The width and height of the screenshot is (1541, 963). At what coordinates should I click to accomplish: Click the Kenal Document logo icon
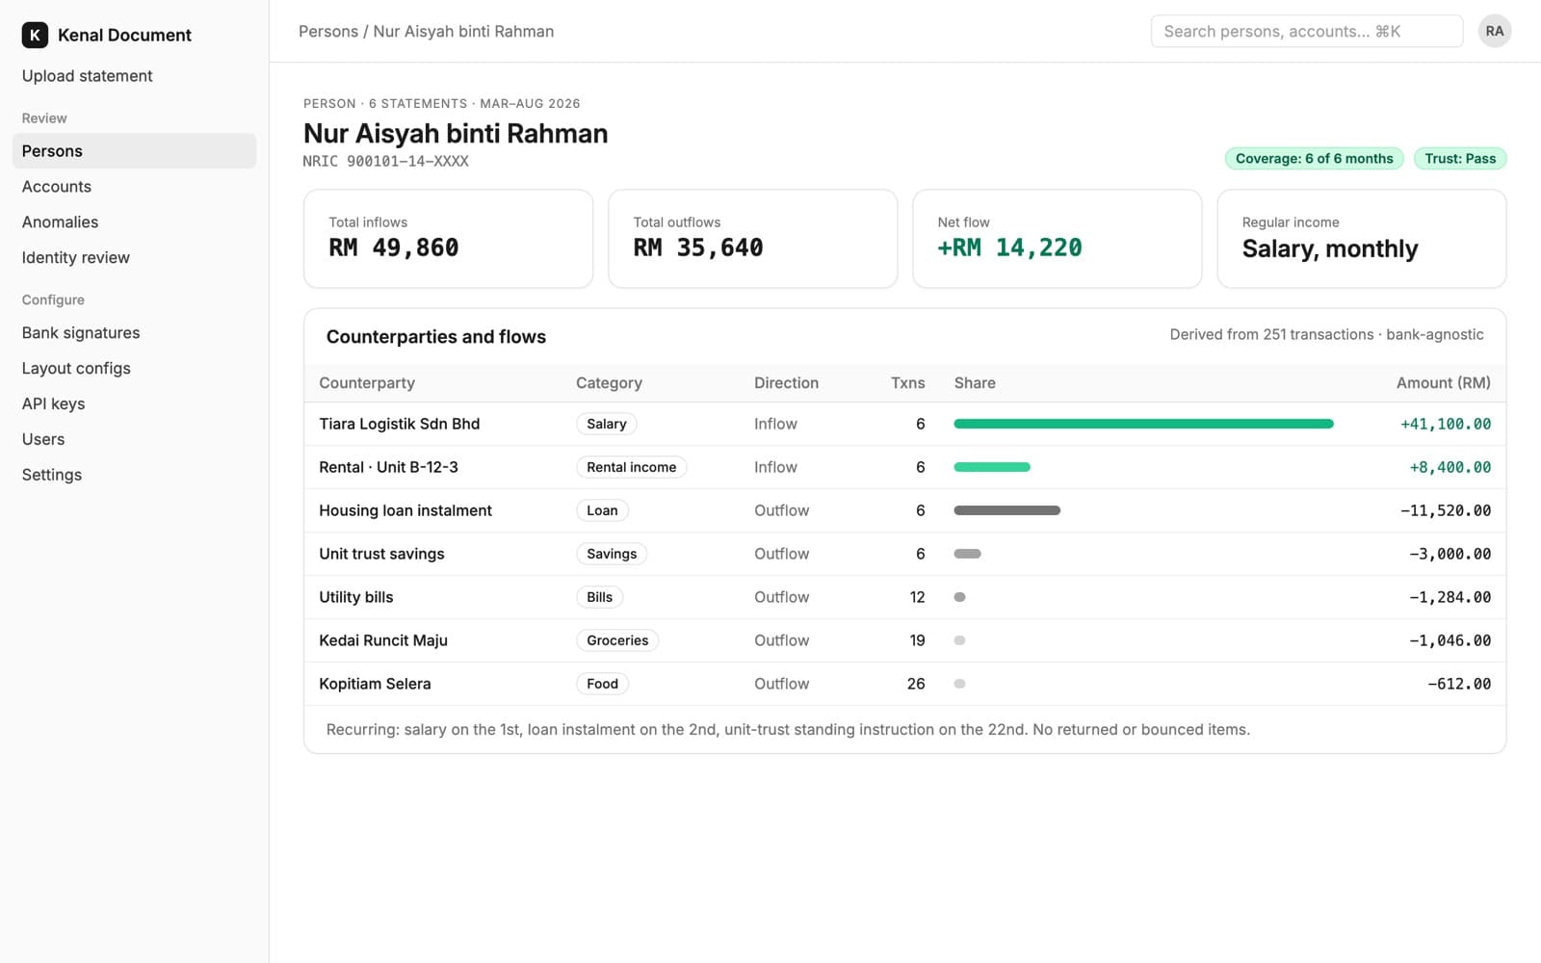click(x=35, y=35)
